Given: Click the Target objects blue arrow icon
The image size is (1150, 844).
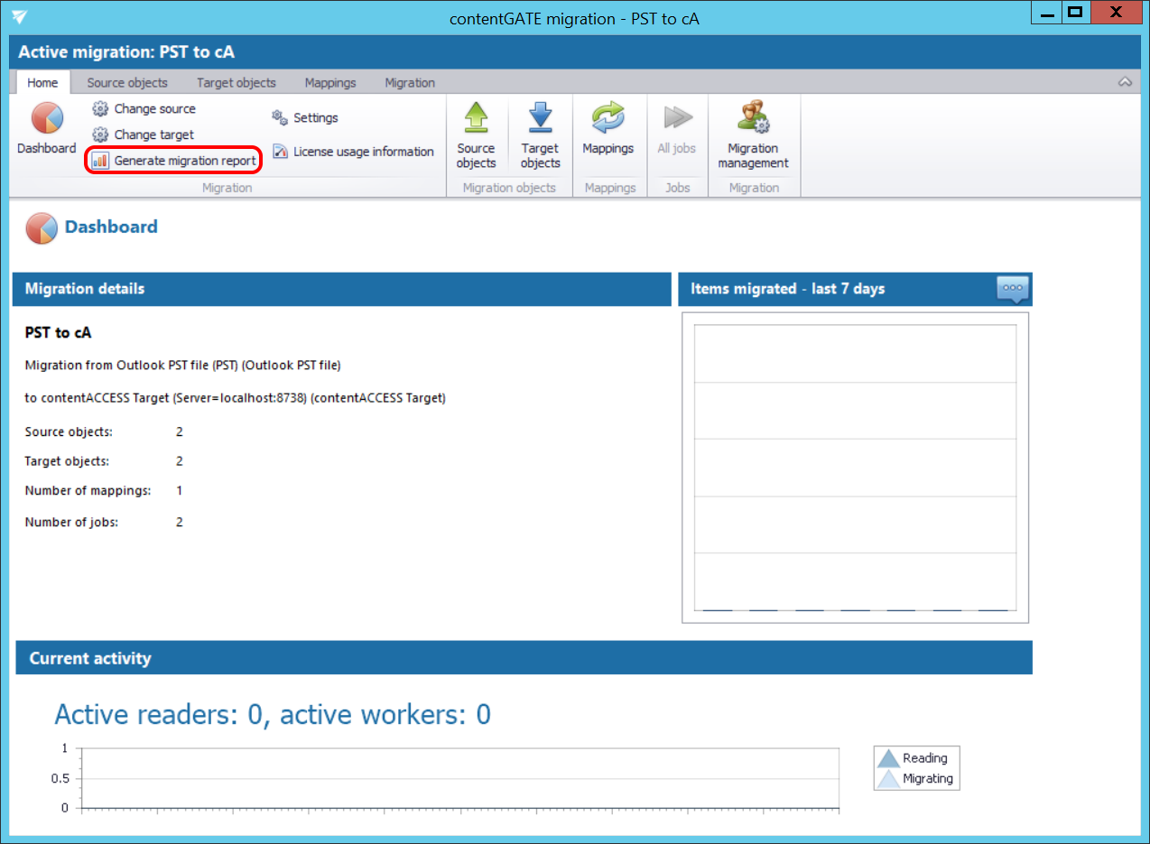Looking at the screenshot, I should pyautogui.click(x=540, y=118).
